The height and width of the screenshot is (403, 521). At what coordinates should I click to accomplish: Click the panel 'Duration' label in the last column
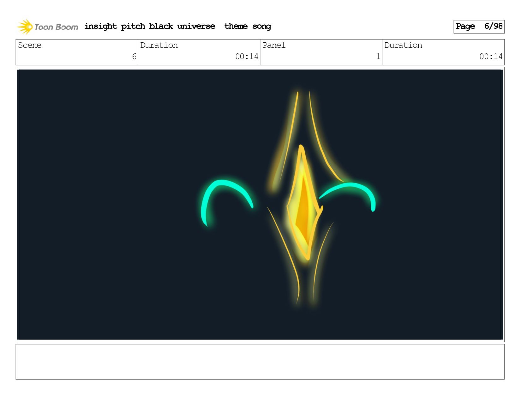403,45
